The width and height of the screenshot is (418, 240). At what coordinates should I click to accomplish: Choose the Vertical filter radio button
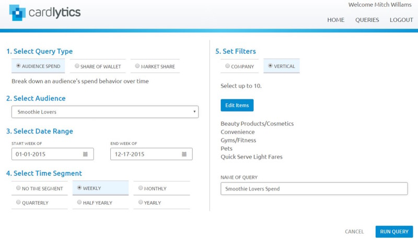coord(270,65)
